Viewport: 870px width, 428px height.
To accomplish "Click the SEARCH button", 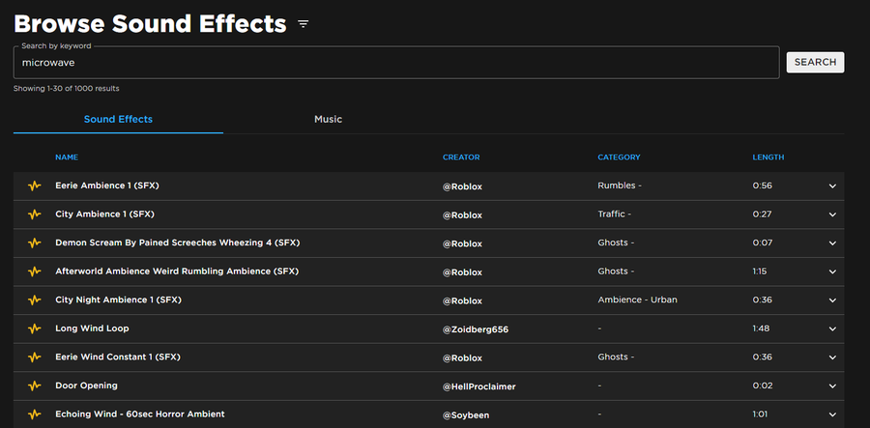I will (x=815, y=62).
